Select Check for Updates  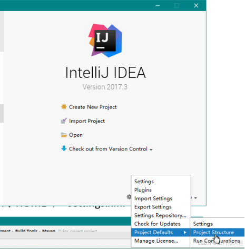click(161, 224)
